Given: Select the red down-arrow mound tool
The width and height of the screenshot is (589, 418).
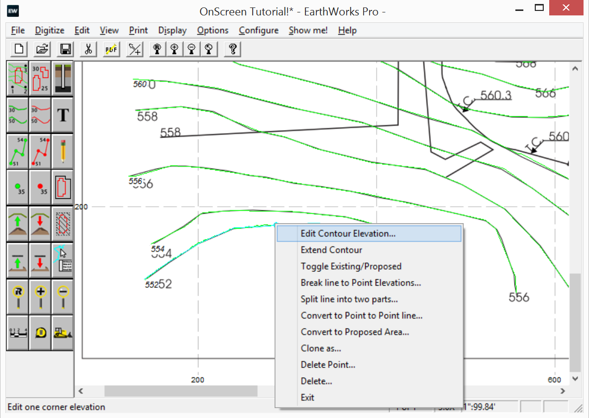Looking at the screenshot, I should tap(40, 224).
